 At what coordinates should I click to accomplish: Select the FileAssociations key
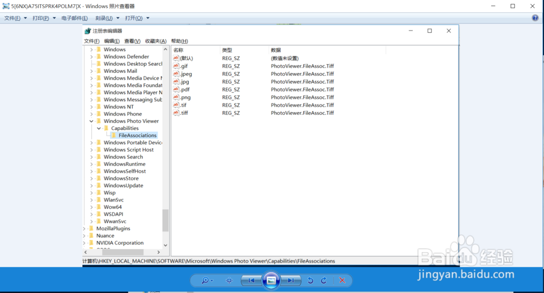click(x=138, y=136)
